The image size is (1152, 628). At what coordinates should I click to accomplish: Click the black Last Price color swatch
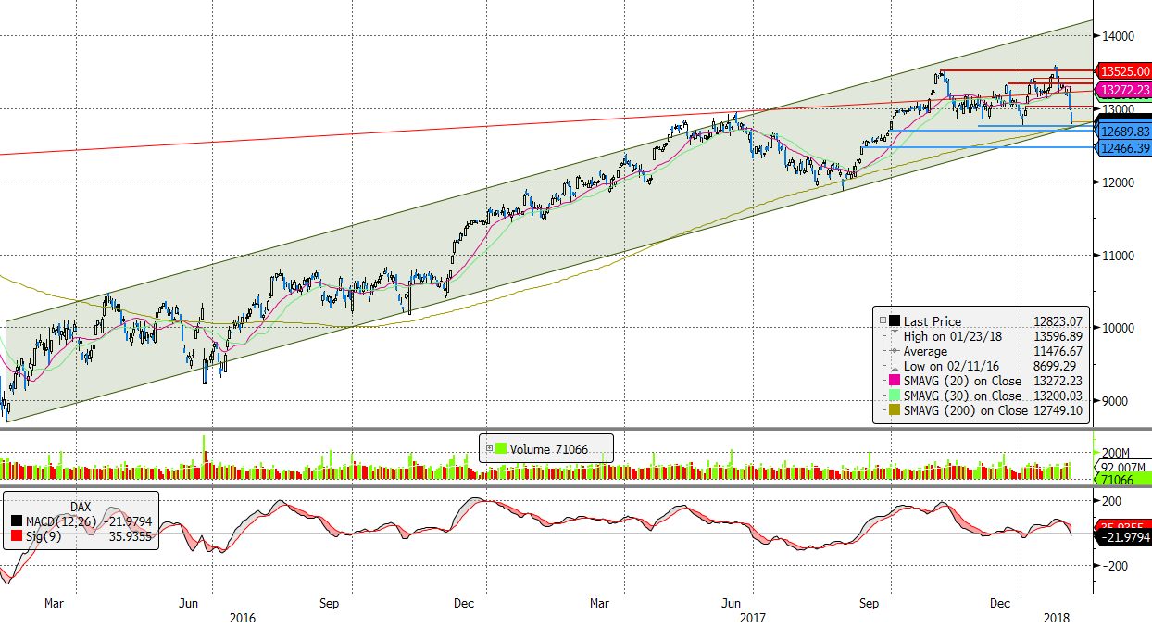point(895,321)
